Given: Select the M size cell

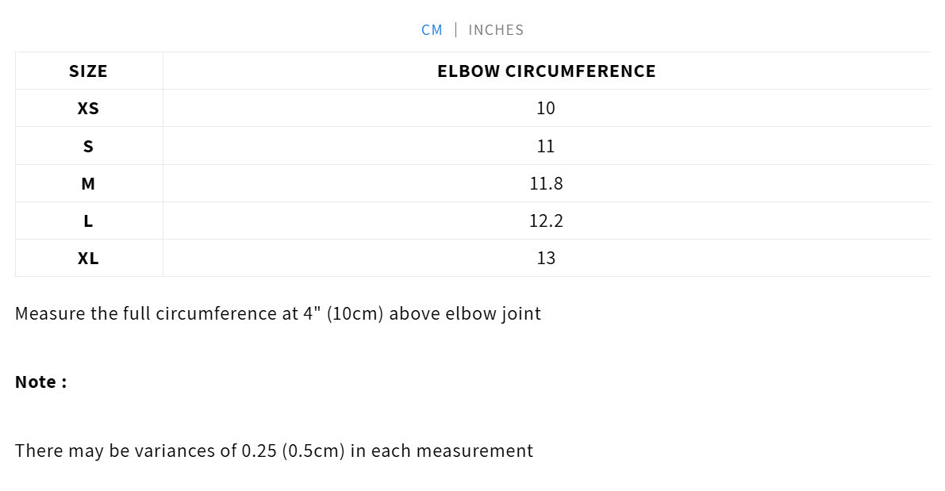Looking at the screenshot, I should coord(88,184).
